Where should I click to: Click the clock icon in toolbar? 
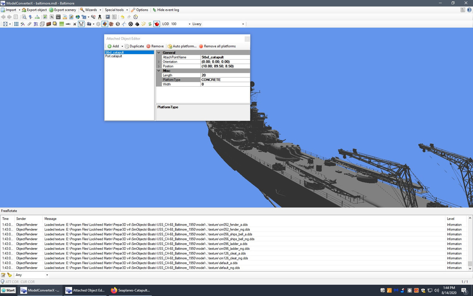coord(136,17)
